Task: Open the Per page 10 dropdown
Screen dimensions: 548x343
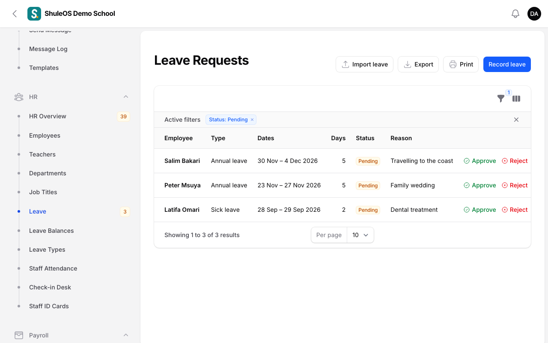Action: point(360,235)
